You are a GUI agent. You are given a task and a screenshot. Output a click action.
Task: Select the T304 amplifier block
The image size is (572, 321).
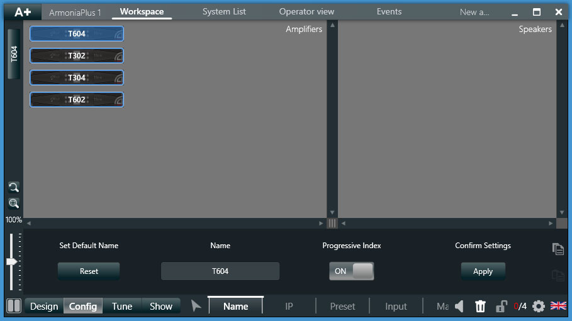[77, 78]
